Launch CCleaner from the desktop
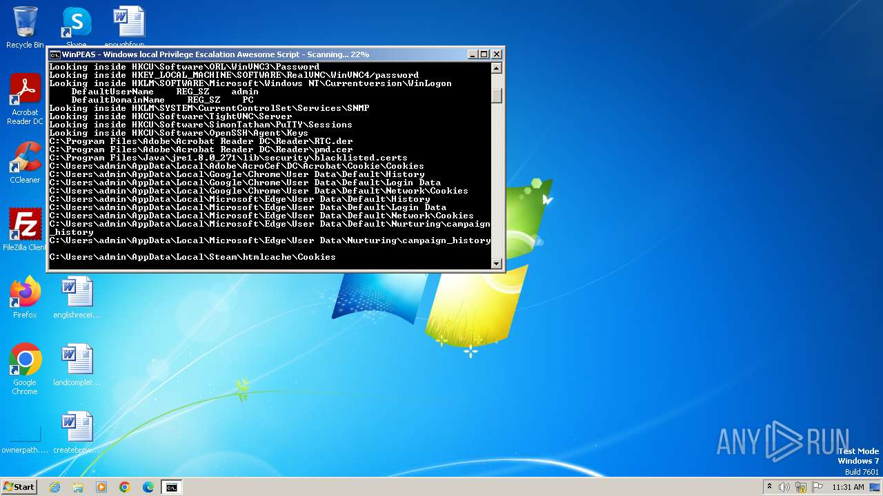Image resolution: width=883 pixels, height=496 pixels. click(25, 163)
